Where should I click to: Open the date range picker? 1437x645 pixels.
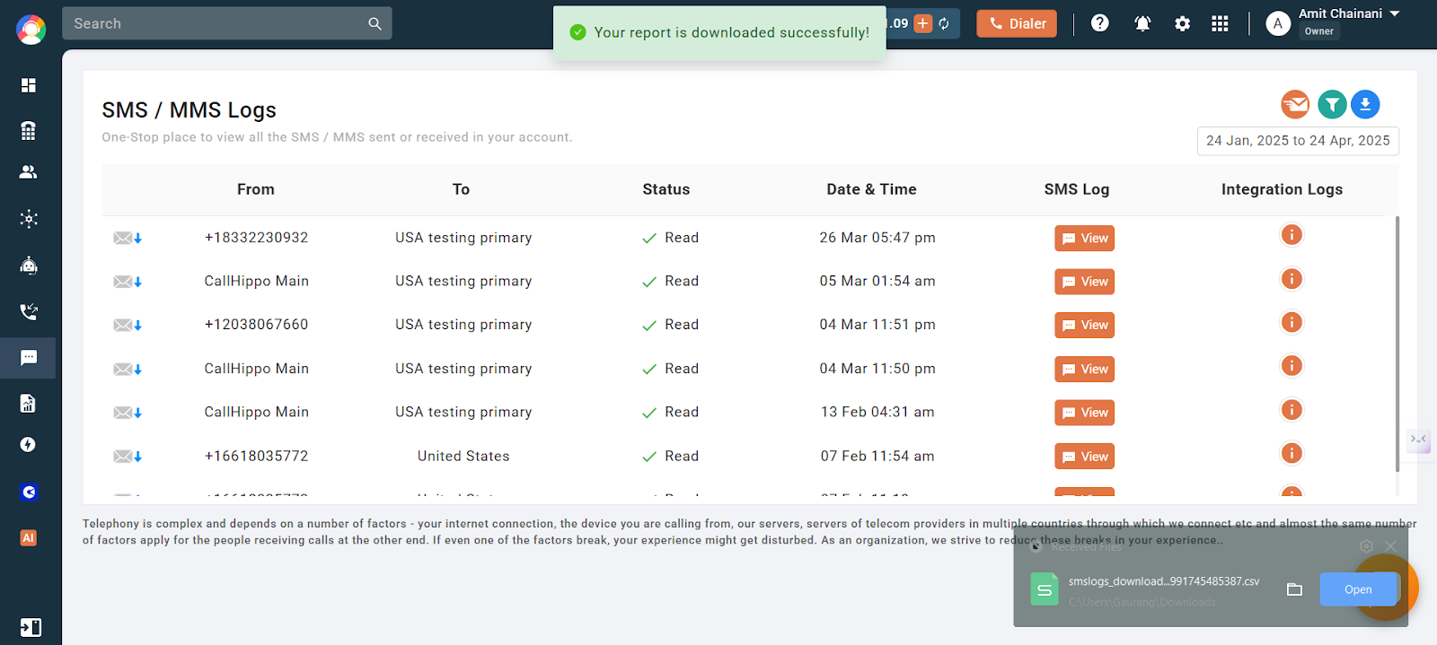pos(1298,141)
